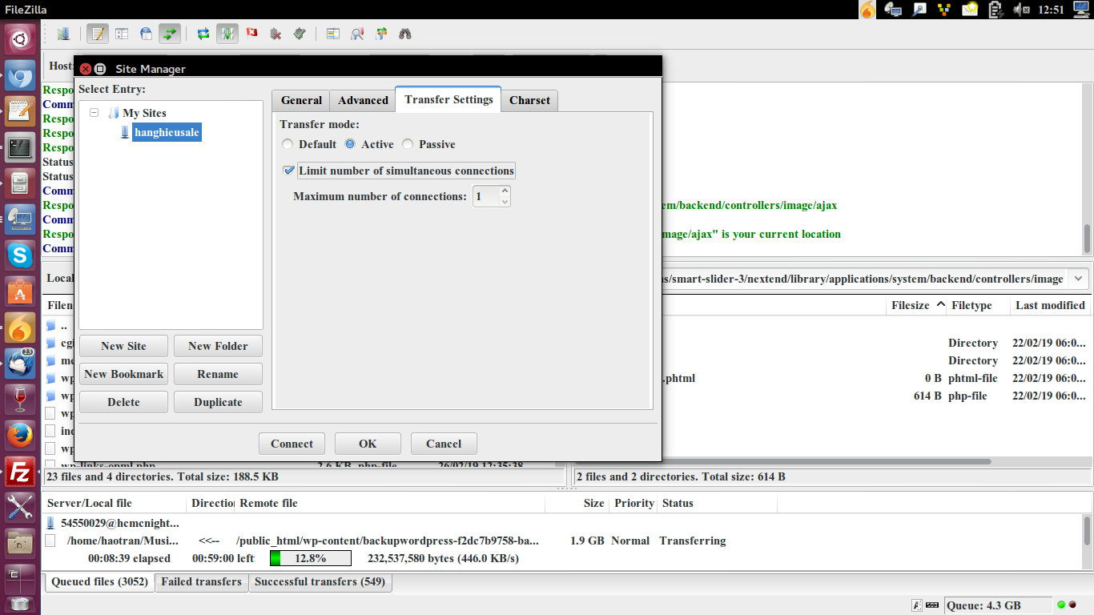Click the FileZilla dock icon

20,472
